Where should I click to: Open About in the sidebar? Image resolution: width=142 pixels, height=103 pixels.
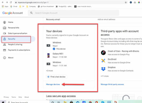coord(11,58)
